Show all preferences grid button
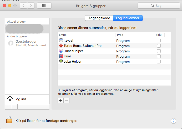This screenshot has width=182, height=129. 44,6
